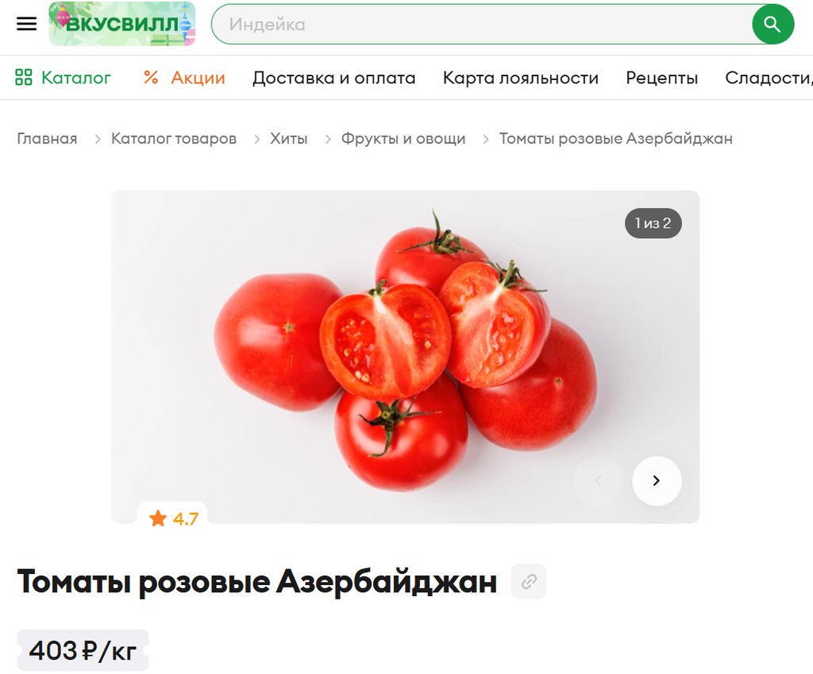Screen dimensions: 813x674
Task: Copy product link via chain icon
Action: tap(528, 581)
